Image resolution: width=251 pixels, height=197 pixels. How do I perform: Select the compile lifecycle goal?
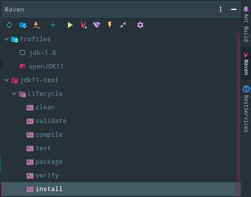coord(121,135)
